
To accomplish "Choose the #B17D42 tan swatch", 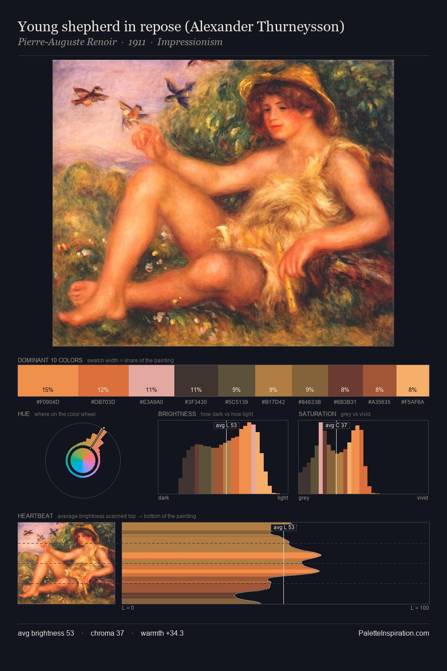I will coord(274,381).
